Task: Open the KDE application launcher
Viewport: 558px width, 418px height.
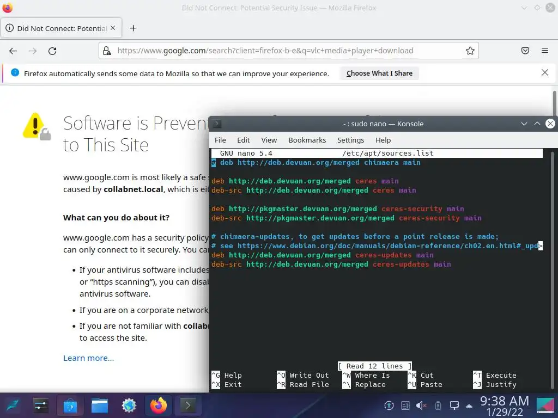Action: point(13,405)
